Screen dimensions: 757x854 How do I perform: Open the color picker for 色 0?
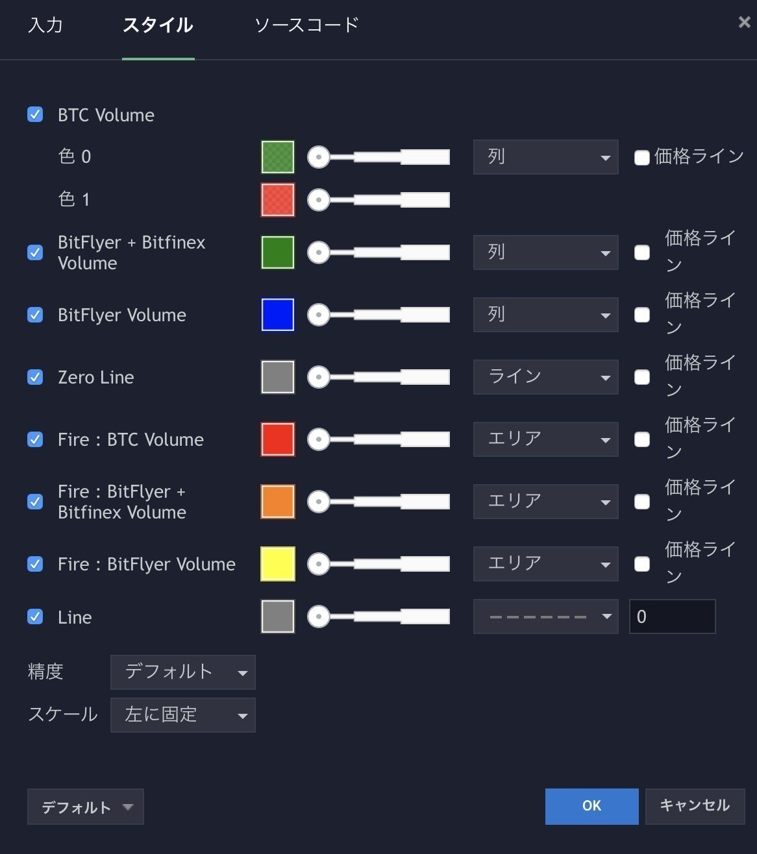coord(277,156)
